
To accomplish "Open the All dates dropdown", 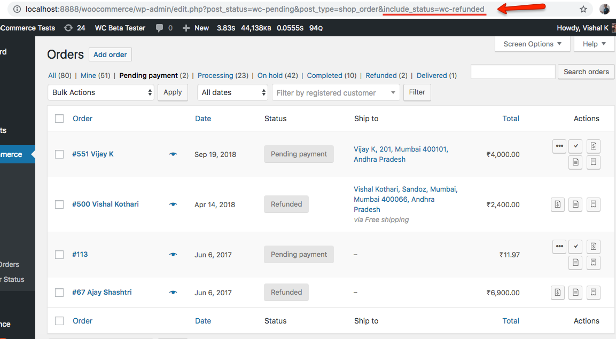I will point(232,92).
